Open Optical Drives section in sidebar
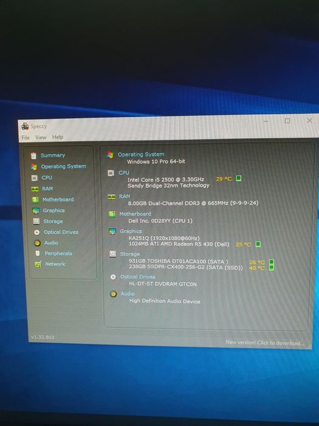 [x=61, y=232]
